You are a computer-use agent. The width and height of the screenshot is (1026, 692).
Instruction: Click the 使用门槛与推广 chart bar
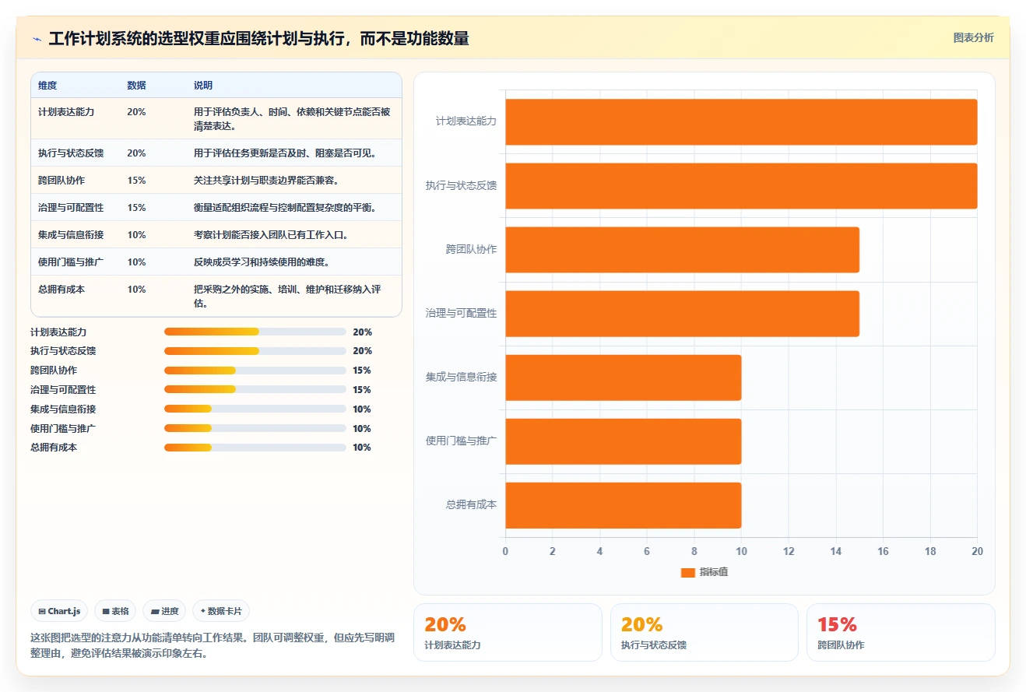coord(623,441)
